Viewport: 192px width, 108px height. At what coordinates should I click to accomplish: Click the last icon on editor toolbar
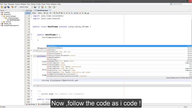point(88,13)
